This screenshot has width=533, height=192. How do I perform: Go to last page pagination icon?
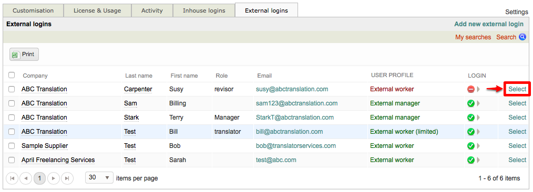point(67,178)
